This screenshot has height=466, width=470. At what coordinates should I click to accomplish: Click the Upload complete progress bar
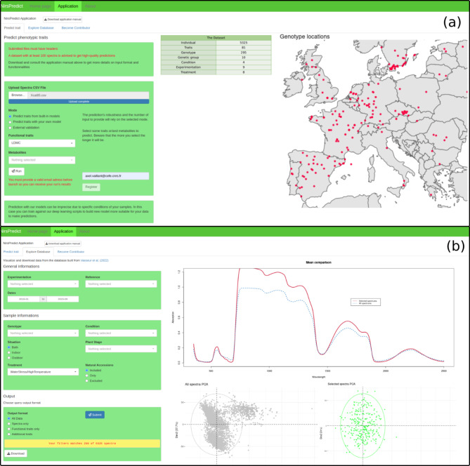tap(78, 101)
